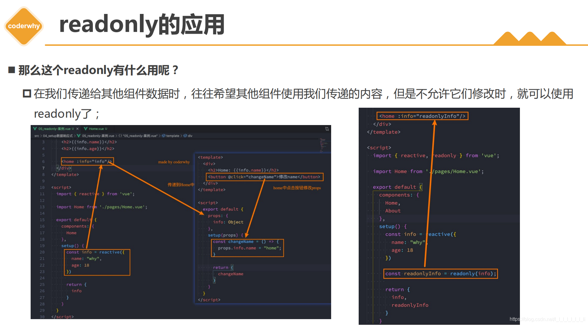Click the {{info.age}} h2 line
Image resolution: width=588 pixels, height=325 pixels.
coord(88,149)
